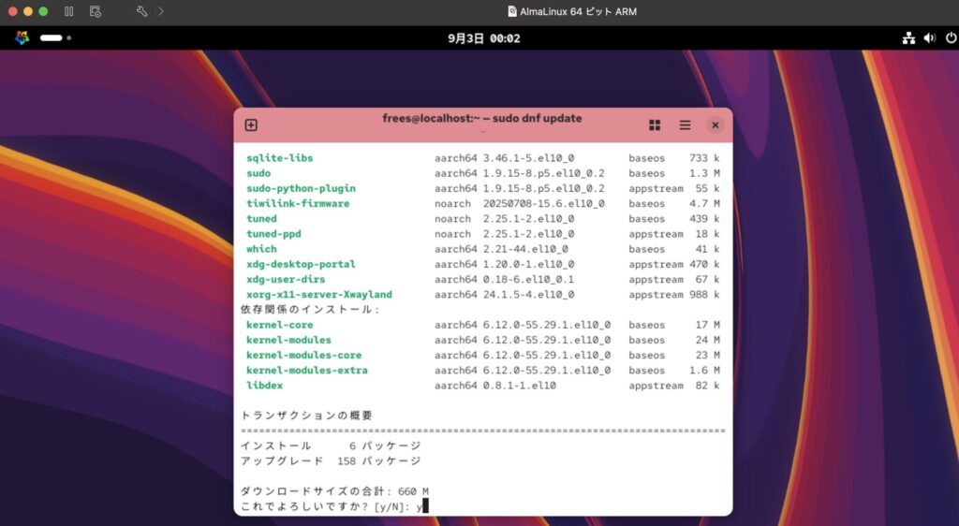This screenshot has width=959, height=526.
Task: Open the network status icon
Action: pyautogui.click(x=908, y=37)
